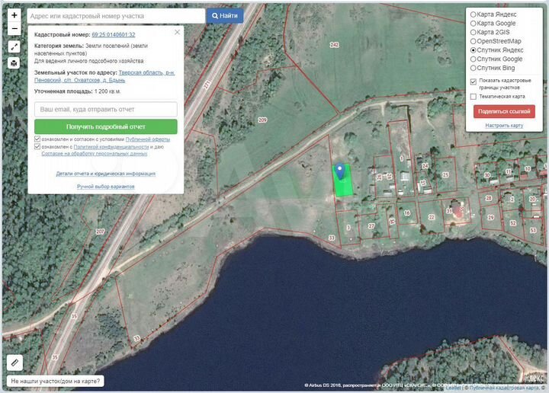This screenshot has width=549, height=393.
Task: Open the Настроить карту link
Action: pos(504,125)
